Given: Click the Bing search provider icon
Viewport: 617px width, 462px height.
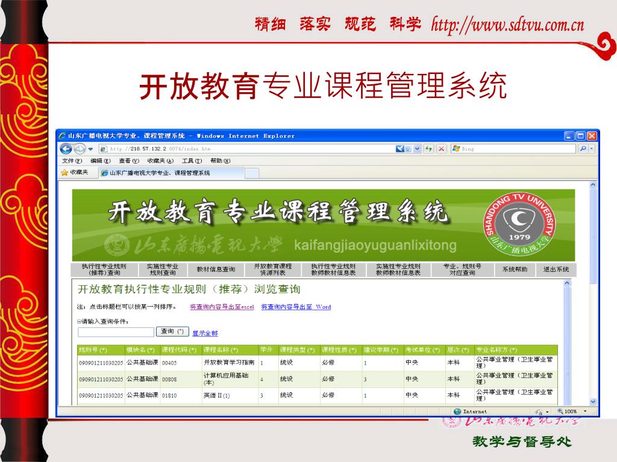Looking at the screenshot, I should (456, 149).
